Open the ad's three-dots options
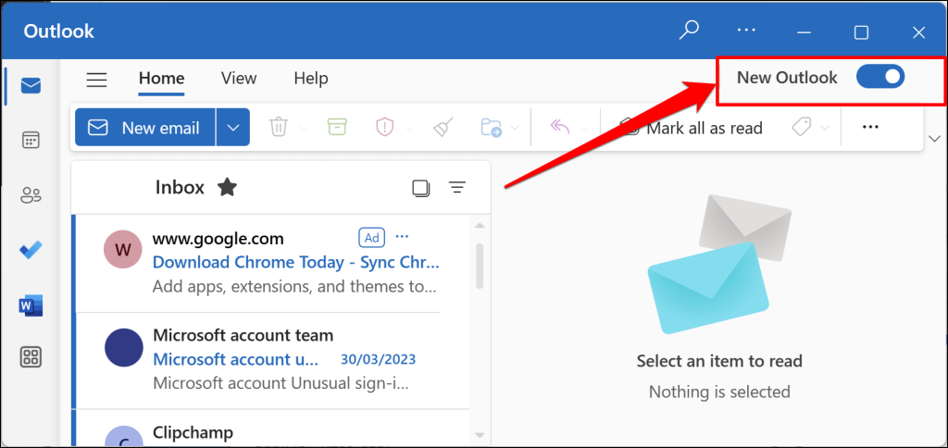948x448 pixels. click(402, 236)
